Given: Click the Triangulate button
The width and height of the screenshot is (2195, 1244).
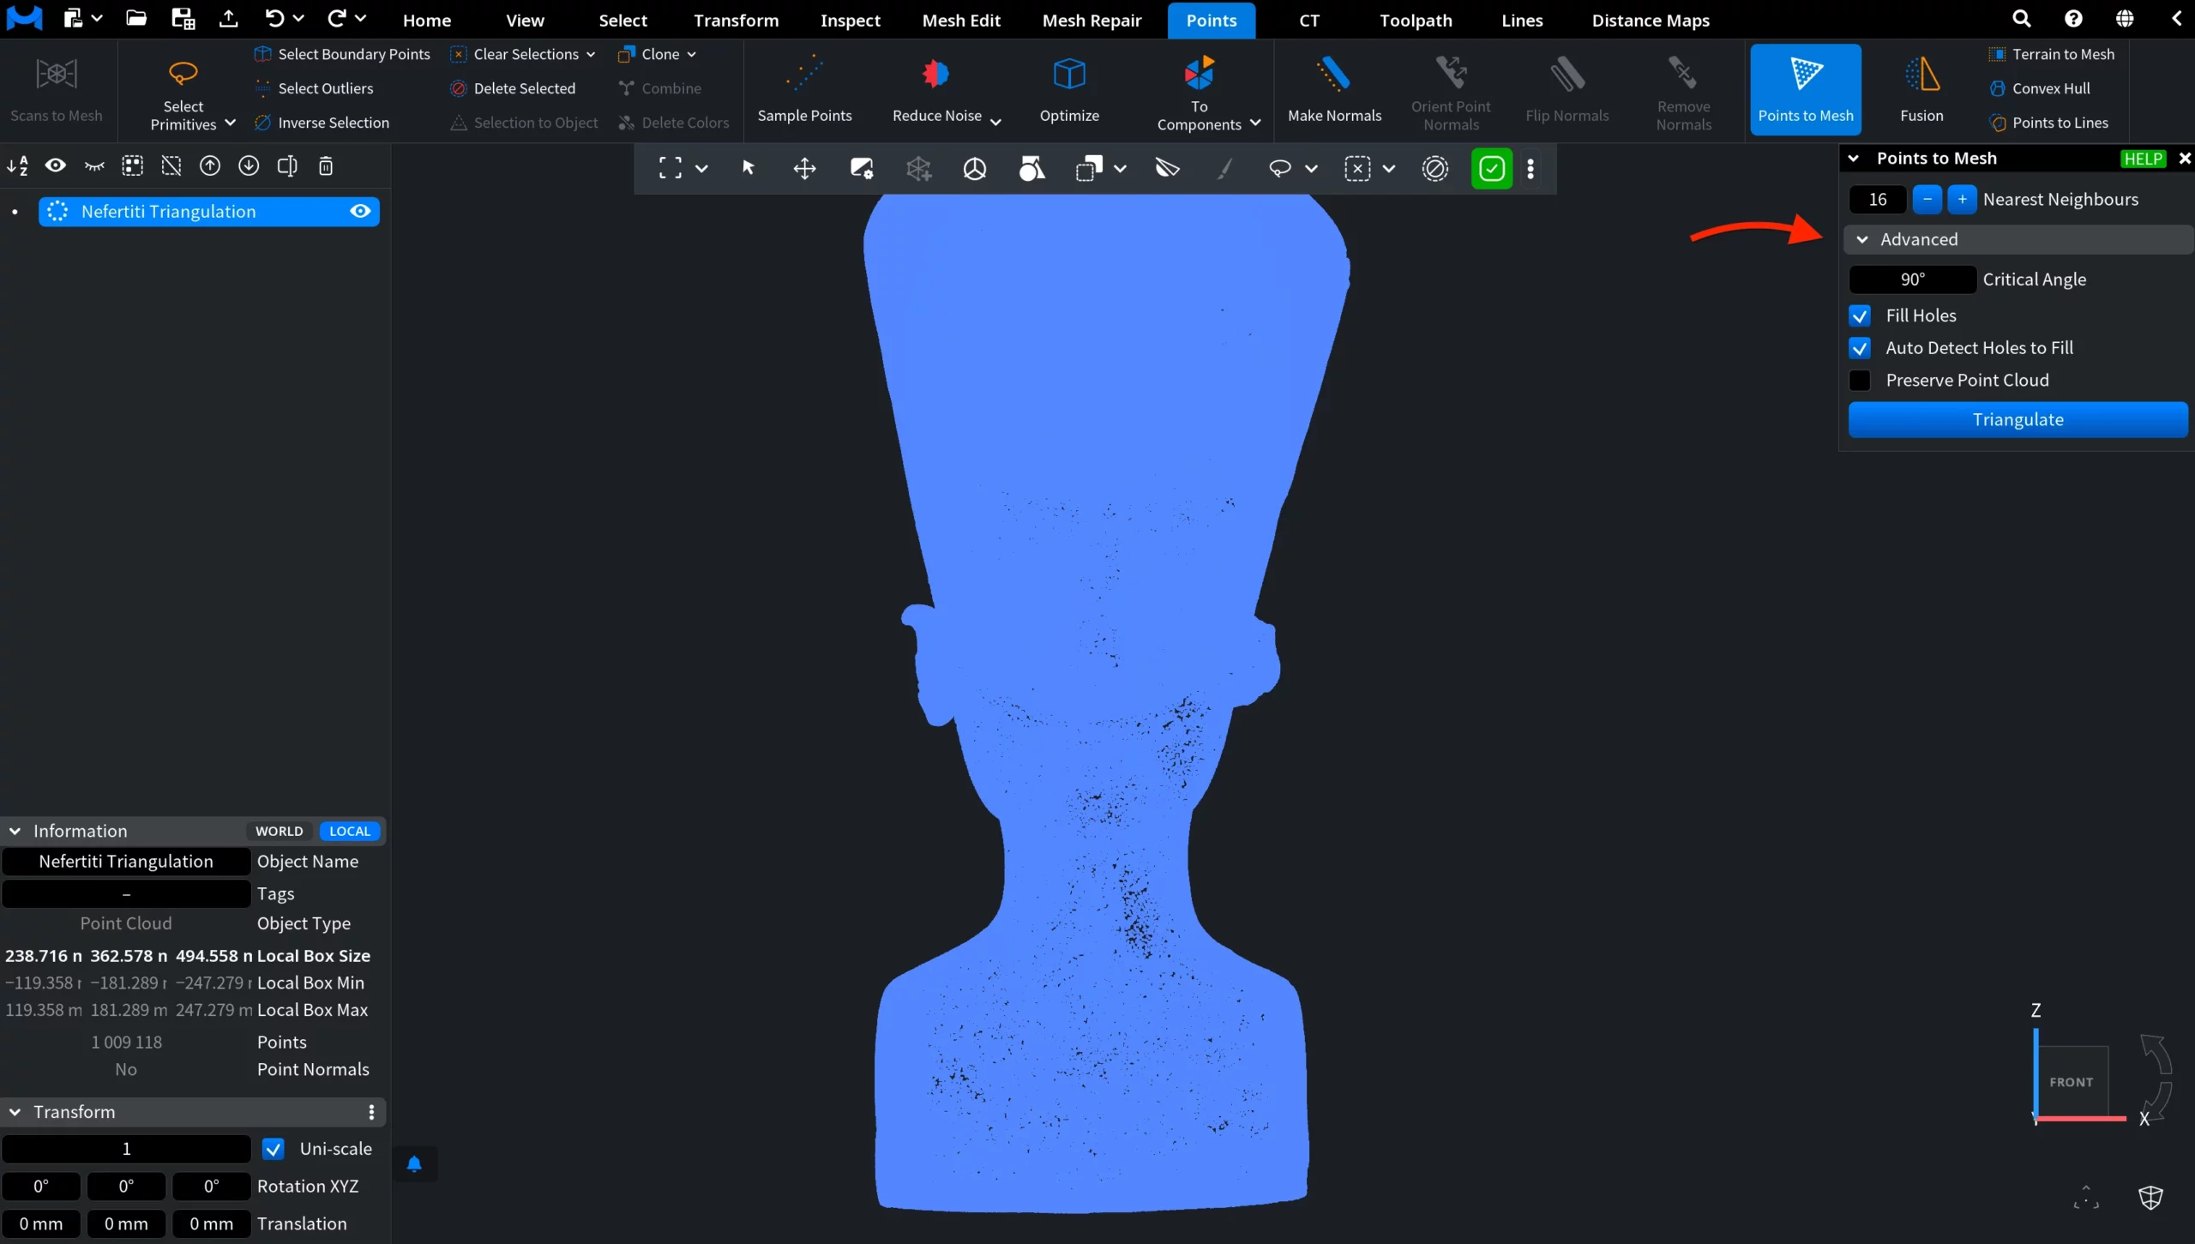Looking at the screenshot, I should coord(2018,419).
